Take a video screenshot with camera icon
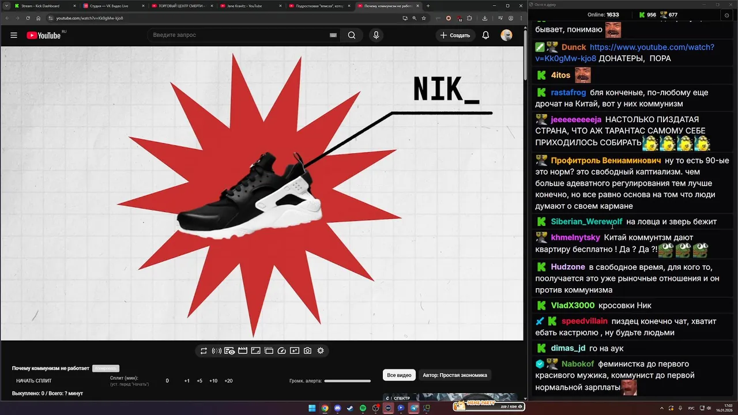The image size is (738, 415). (308, 350)
